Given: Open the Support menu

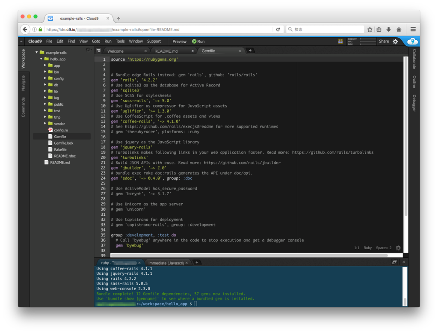Looking at the screenshot, I should pos(154,42).
